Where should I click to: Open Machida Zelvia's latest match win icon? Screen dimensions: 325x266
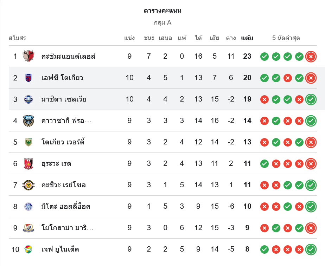click(x=311, y=99)
